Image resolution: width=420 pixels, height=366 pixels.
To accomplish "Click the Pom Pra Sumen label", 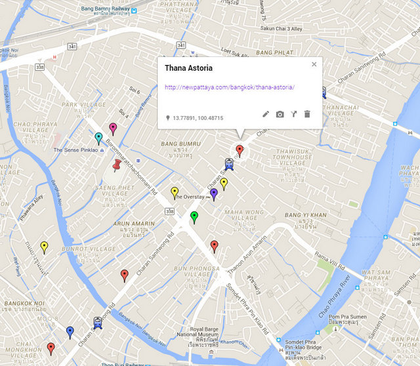I will point(347,317).
